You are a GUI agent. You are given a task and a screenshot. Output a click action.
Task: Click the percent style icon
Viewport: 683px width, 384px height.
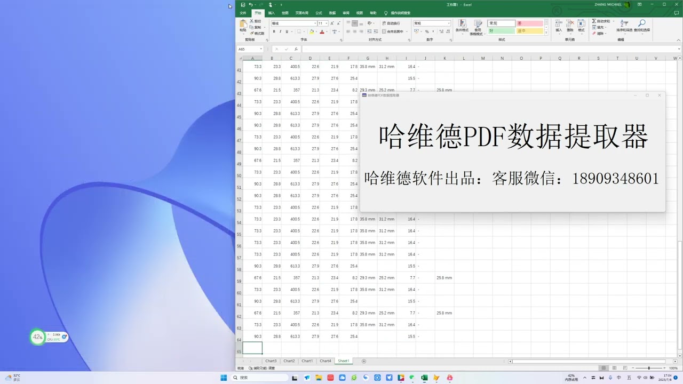click(427, 31)
